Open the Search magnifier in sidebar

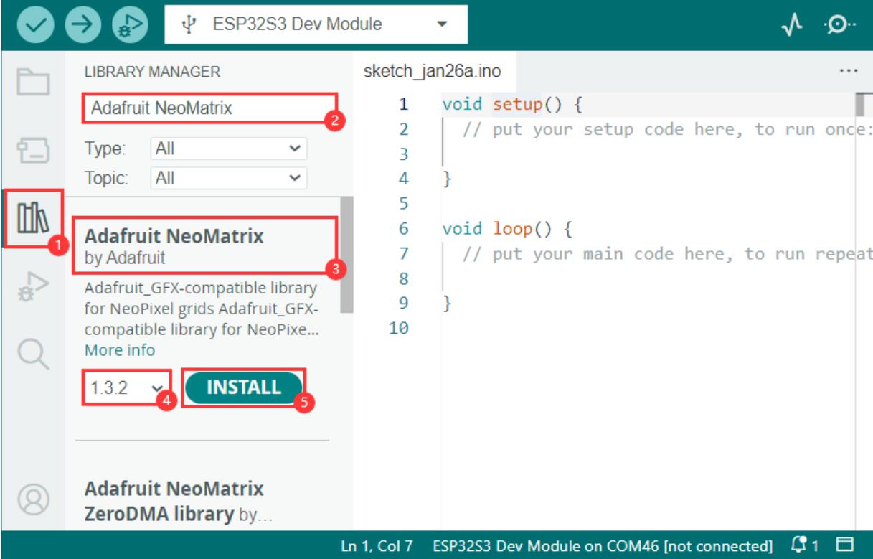pos(34,354)
